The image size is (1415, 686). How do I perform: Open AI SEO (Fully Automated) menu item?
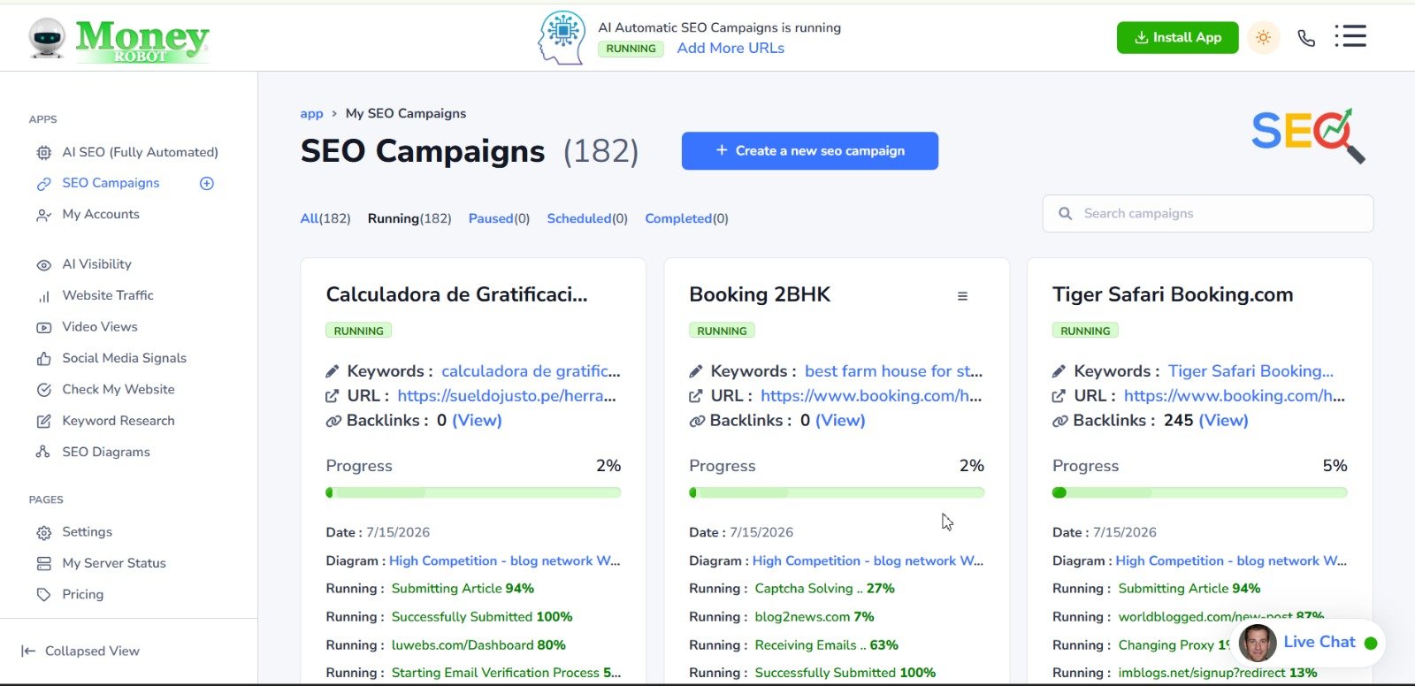(x=140, y=152)
